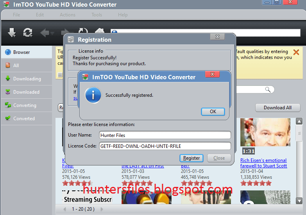Click the home icon in toolbar
The width and height of the screenshot is (306, 215).
(100, 31)
